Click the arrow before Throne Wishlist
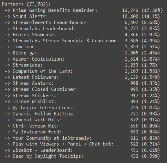The width and height of the screenshot is (167, 163). (7, 101)
